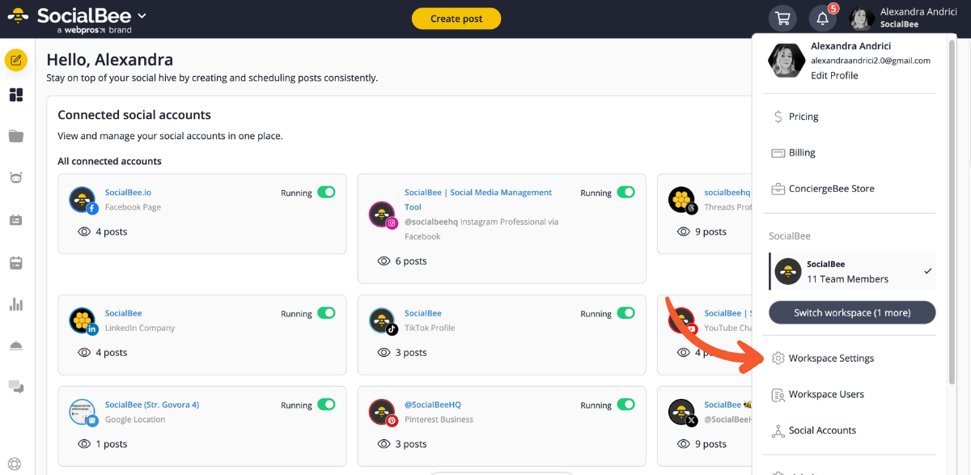
Task: Open the chat bubbles icon in sidebar
Action: [16, 387]
